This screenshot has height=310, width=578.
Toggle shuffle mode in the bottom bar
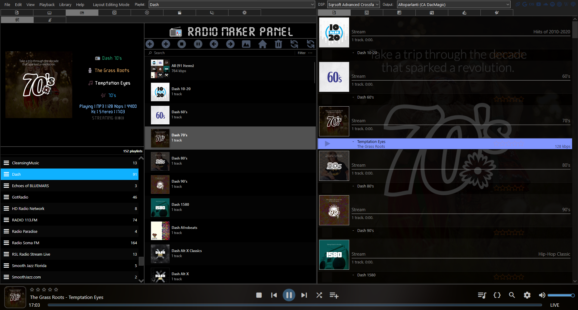tap(319, 295)
